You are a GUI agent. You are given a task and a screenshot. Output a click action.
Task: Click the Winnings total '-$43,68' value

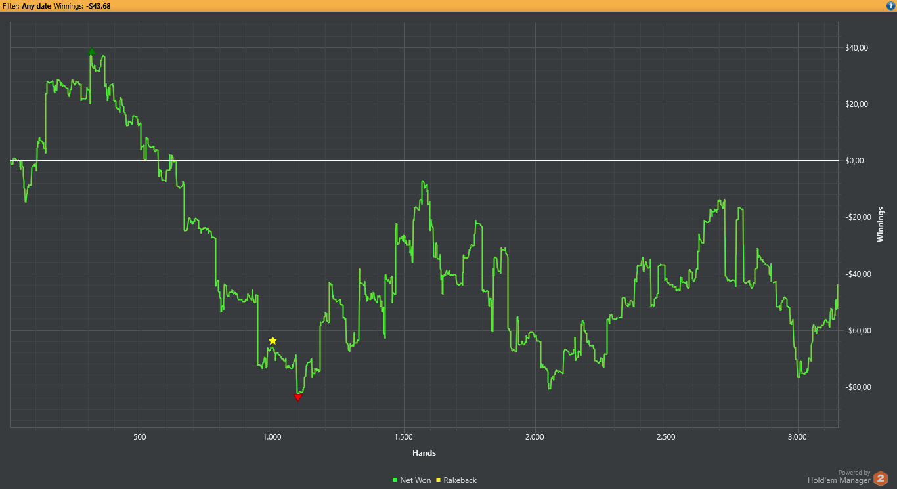click(x=98, y=6)
